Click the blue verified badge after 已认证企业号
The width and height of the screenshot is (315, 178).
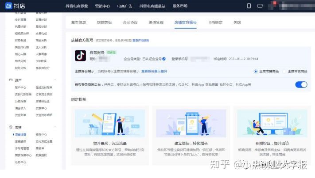pyautogui.click(x=164, y=59)
